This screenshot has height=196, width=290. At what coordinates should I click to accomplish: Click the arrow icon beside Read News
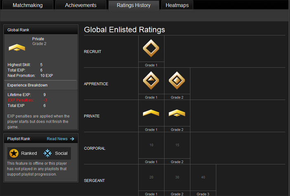(x=72, y=139)
